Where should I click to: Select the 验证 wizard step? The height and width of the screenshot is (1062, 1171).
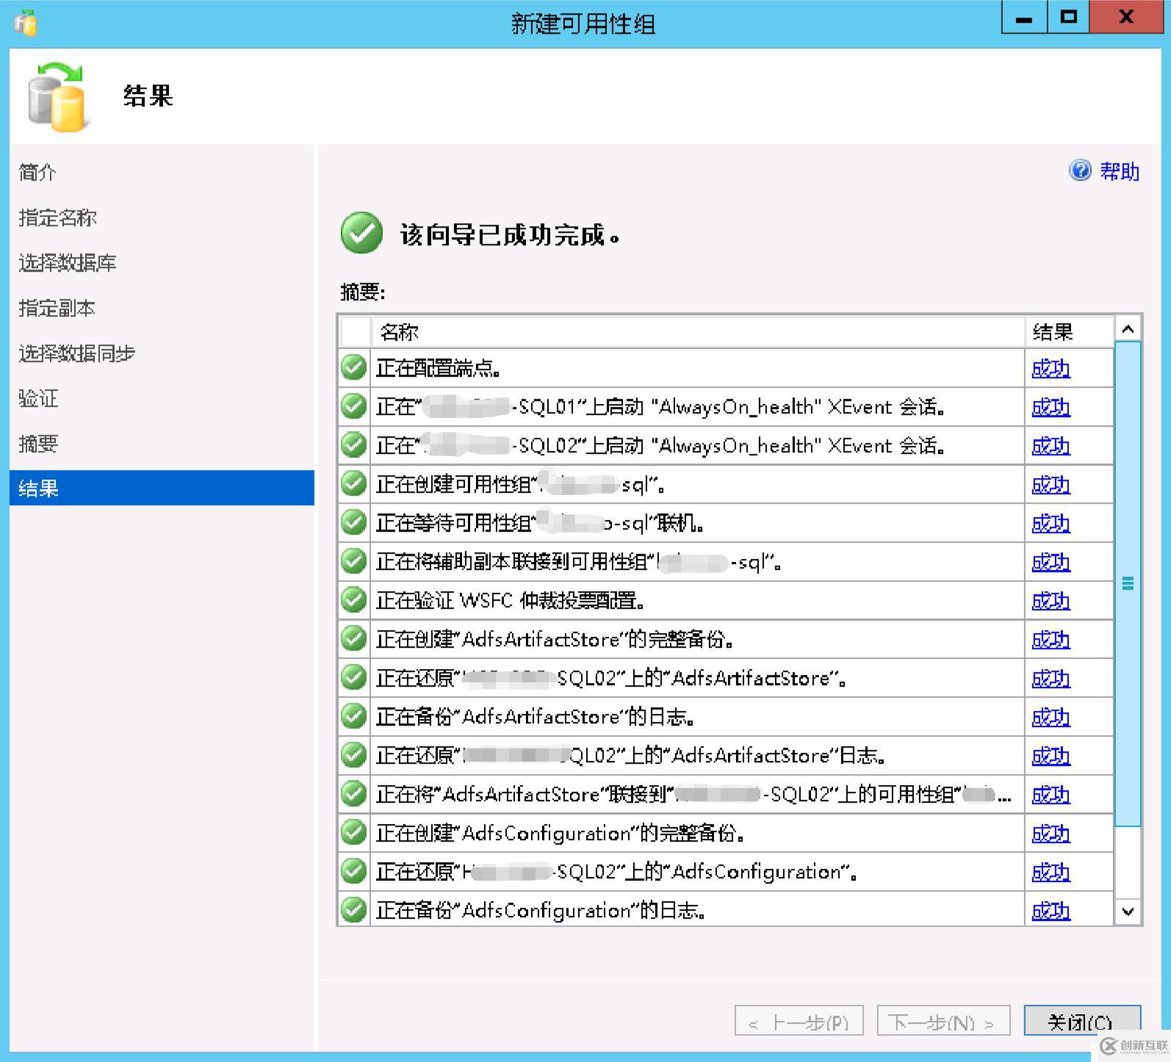coord(38,399)
